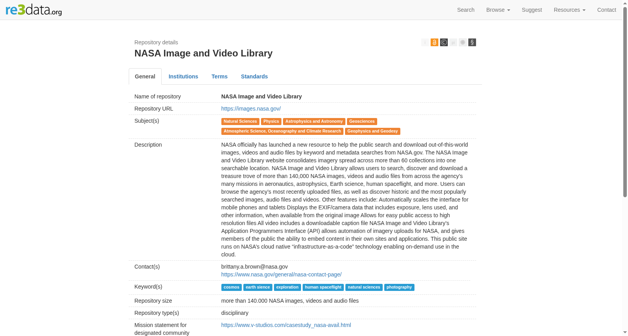The width and height of the screenshot is (628, 336).
Task: Click the contact email brittany.a.brown@nasa.gov
Action: (x=254, y=267)
